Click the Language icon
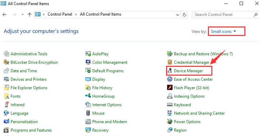This screenshot has height=136, width=260. [6, 113]
